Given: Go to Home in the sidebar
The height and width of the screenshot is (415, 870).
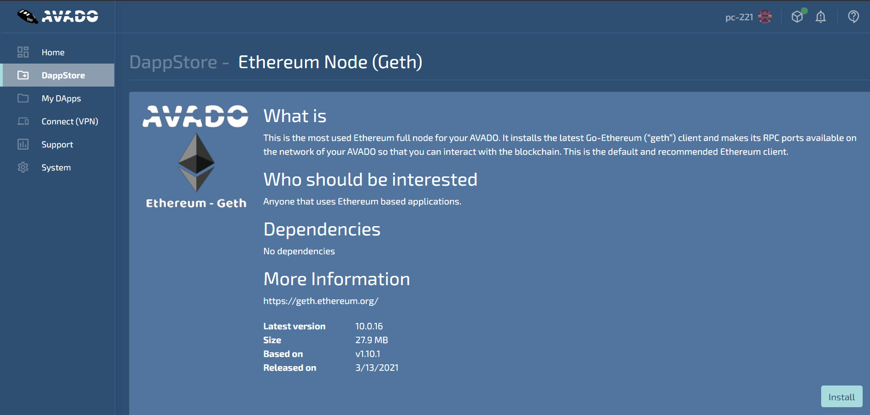Looking at the screenshot, I should 53,53.
